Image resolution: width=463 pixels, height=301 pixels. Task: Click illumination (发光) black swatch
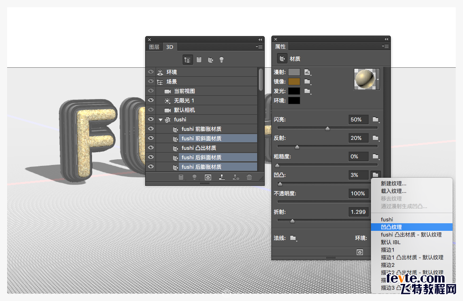(x=294, y=91)
